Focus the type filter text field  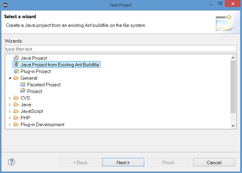[x=120, y=49]
